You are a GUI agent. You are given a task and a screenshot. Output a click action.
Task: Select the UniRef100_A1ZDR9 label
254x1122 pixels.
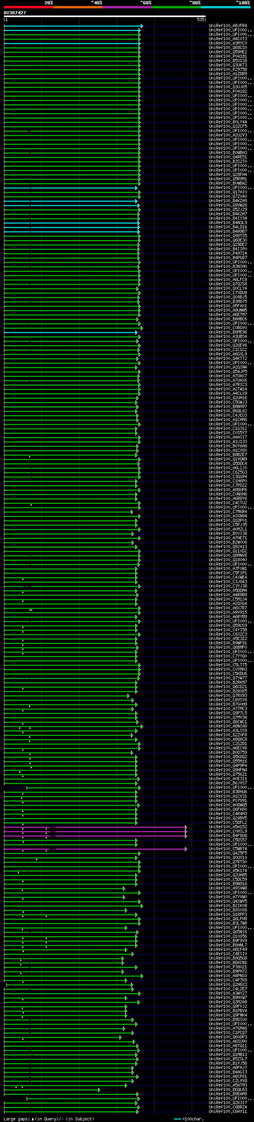[x=228, y=74]
